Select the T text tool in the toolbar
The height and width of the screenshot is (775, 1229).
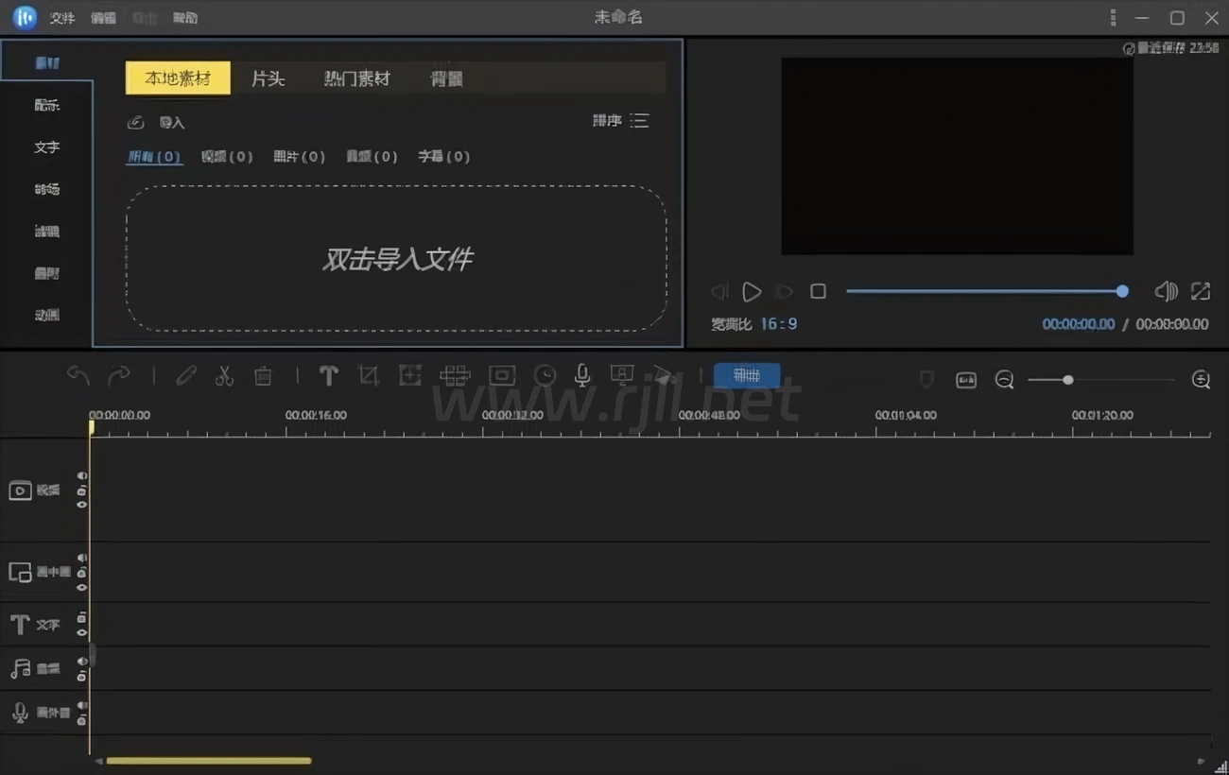pyautogui.click(x=328, y=376)
